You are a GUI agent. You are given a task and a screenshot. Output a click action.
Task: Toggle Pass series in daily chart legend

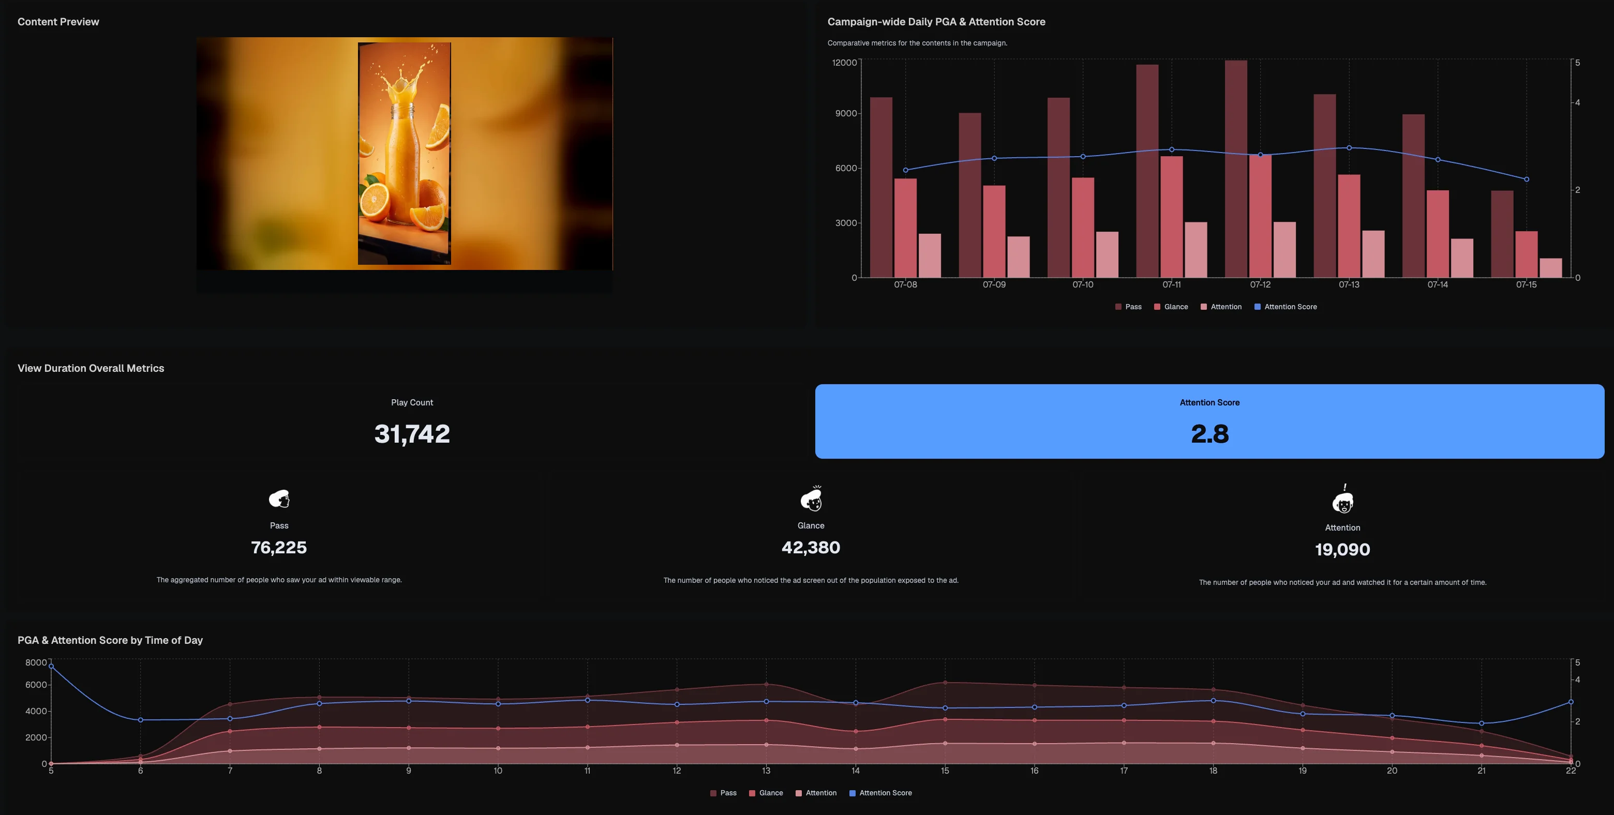click(1128, 307)
